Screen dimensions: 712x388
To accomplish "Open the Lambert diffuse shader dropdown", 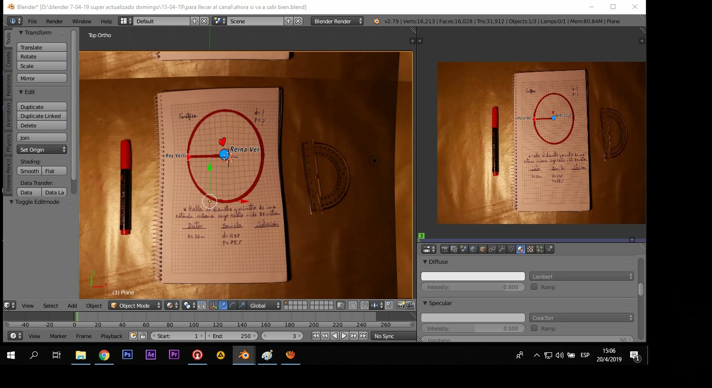I will [x=582, y=277].
